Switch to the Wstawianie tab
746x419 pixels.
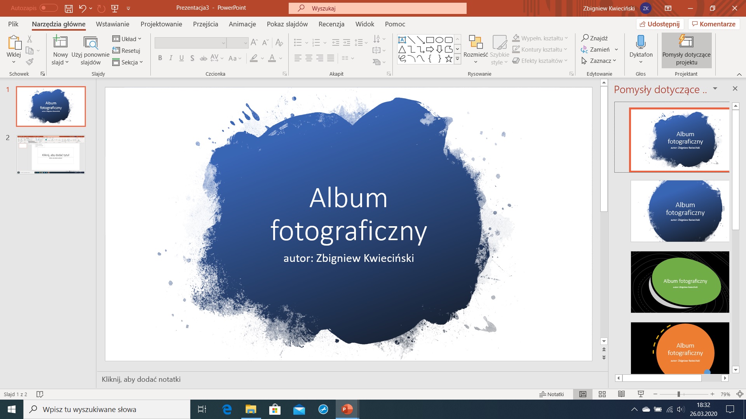point(113,24)
